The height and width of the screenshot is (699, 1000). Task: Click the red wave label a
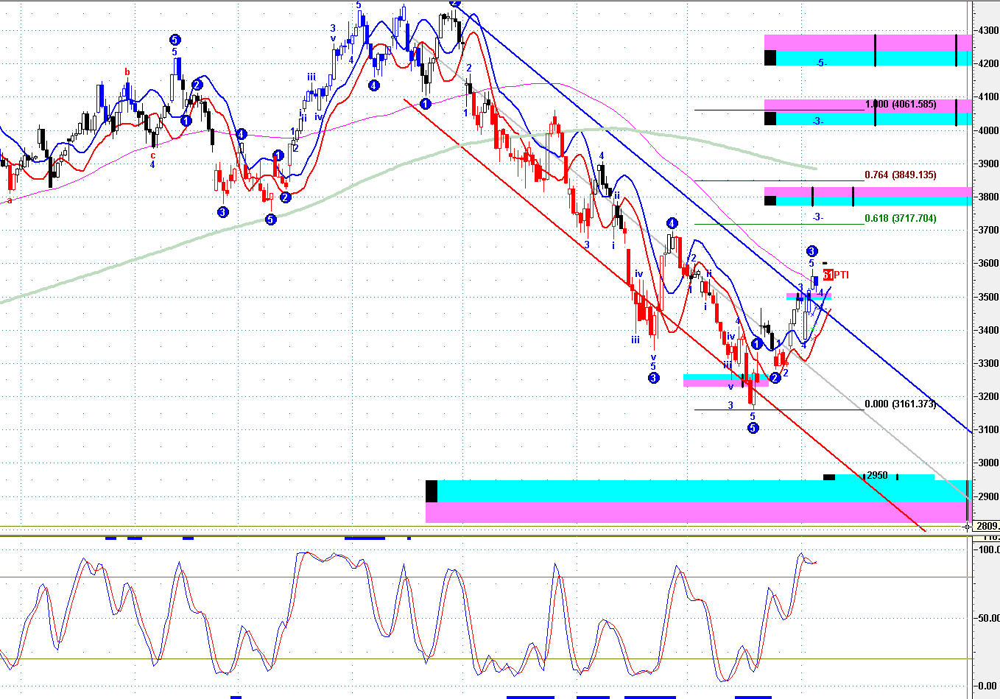coord(10,200)
